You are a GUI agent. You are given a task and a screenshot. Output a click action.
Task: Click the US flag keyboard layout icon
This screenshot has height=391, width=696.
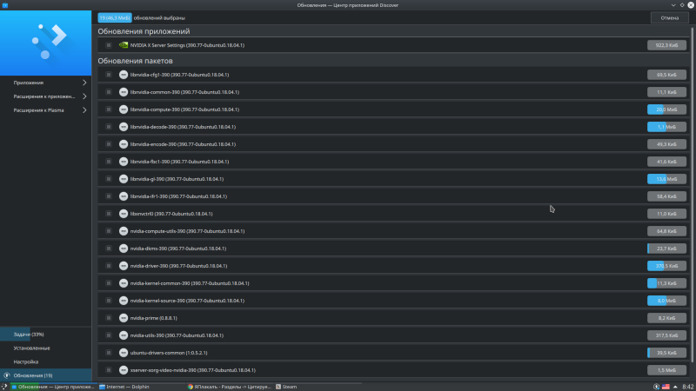(666, 387)
